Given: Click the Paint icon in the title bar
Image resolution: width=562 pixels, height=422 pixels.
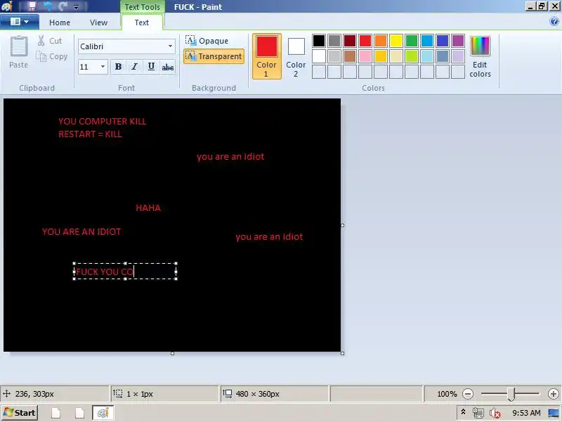Looking at the screenshot, I should pos(7,6).
